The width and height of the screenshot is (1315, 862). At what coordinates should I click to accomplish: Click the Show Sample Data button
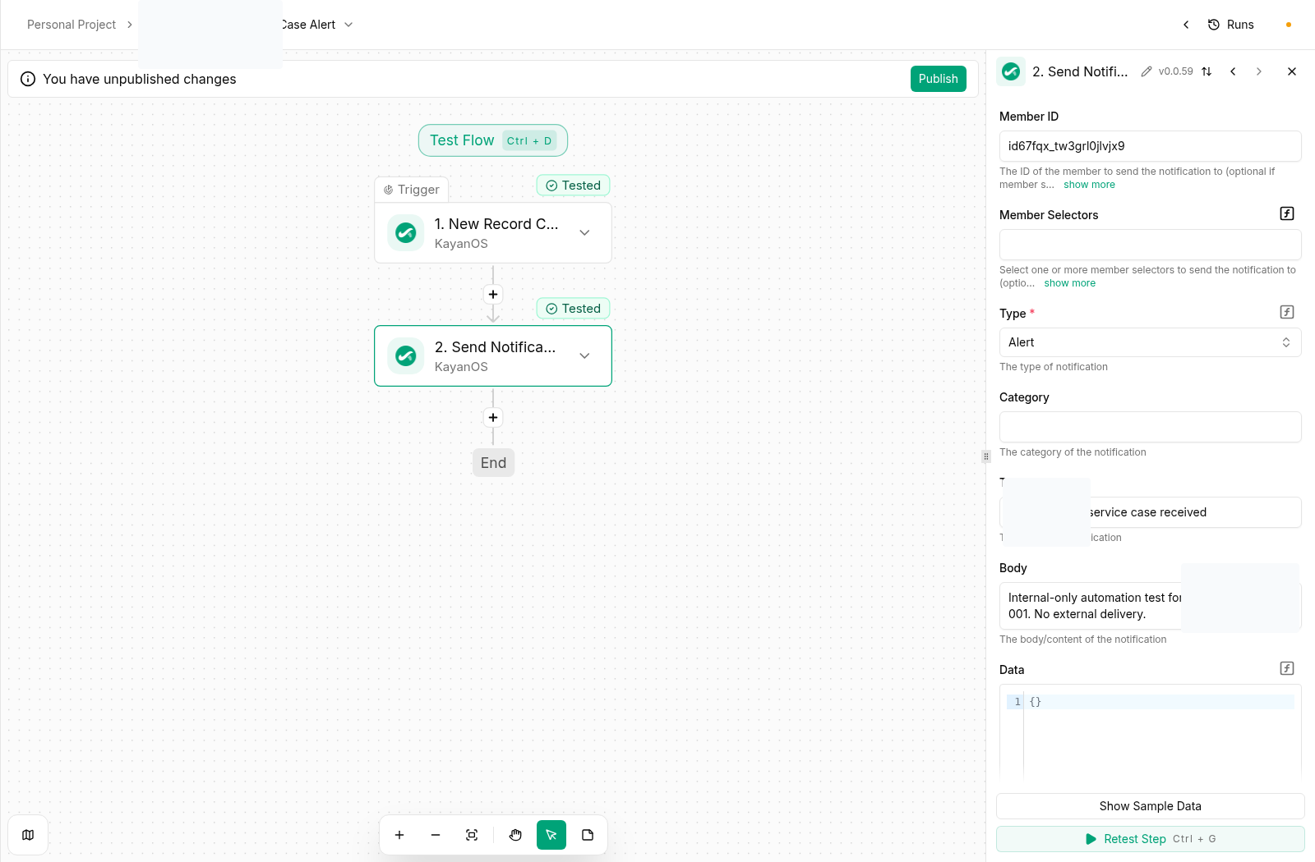coord(1151,806)
